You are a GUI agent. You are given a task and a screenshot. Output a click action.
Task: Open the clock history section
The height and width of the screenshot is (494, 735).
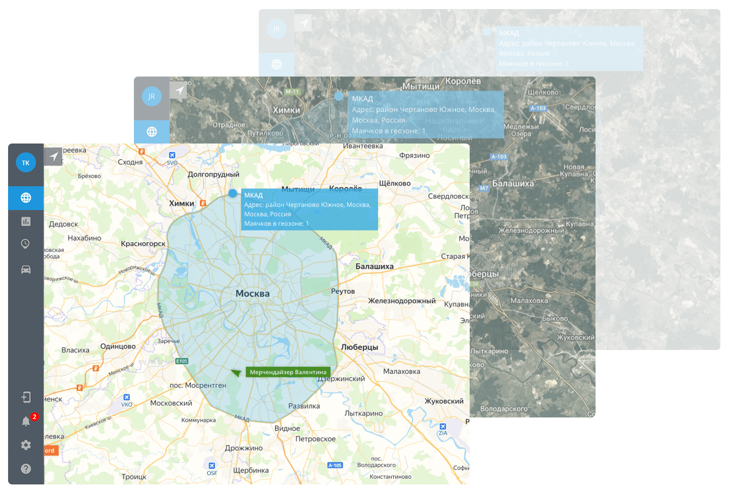(26, 244)
